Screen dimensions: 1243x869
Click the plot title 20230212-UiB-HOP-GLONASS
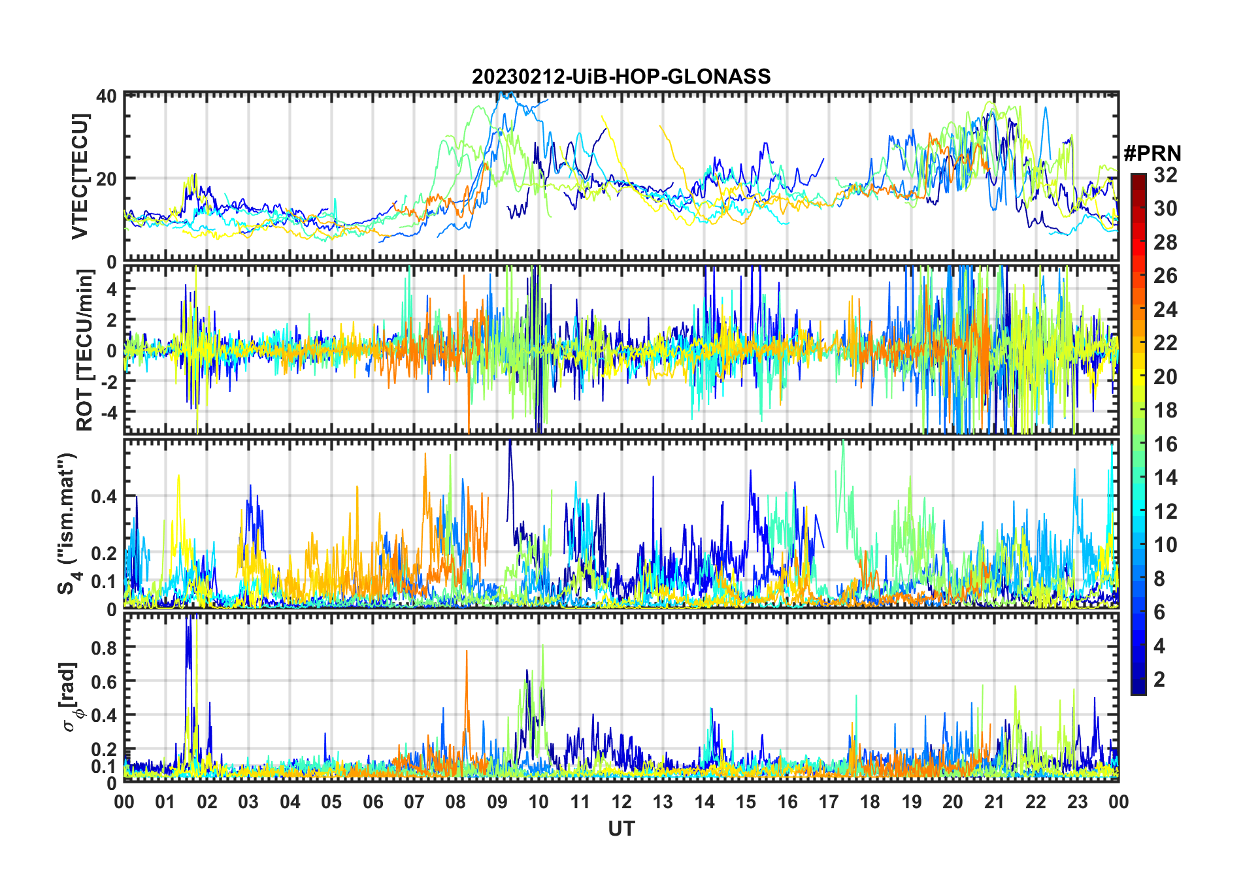point(621,76)
